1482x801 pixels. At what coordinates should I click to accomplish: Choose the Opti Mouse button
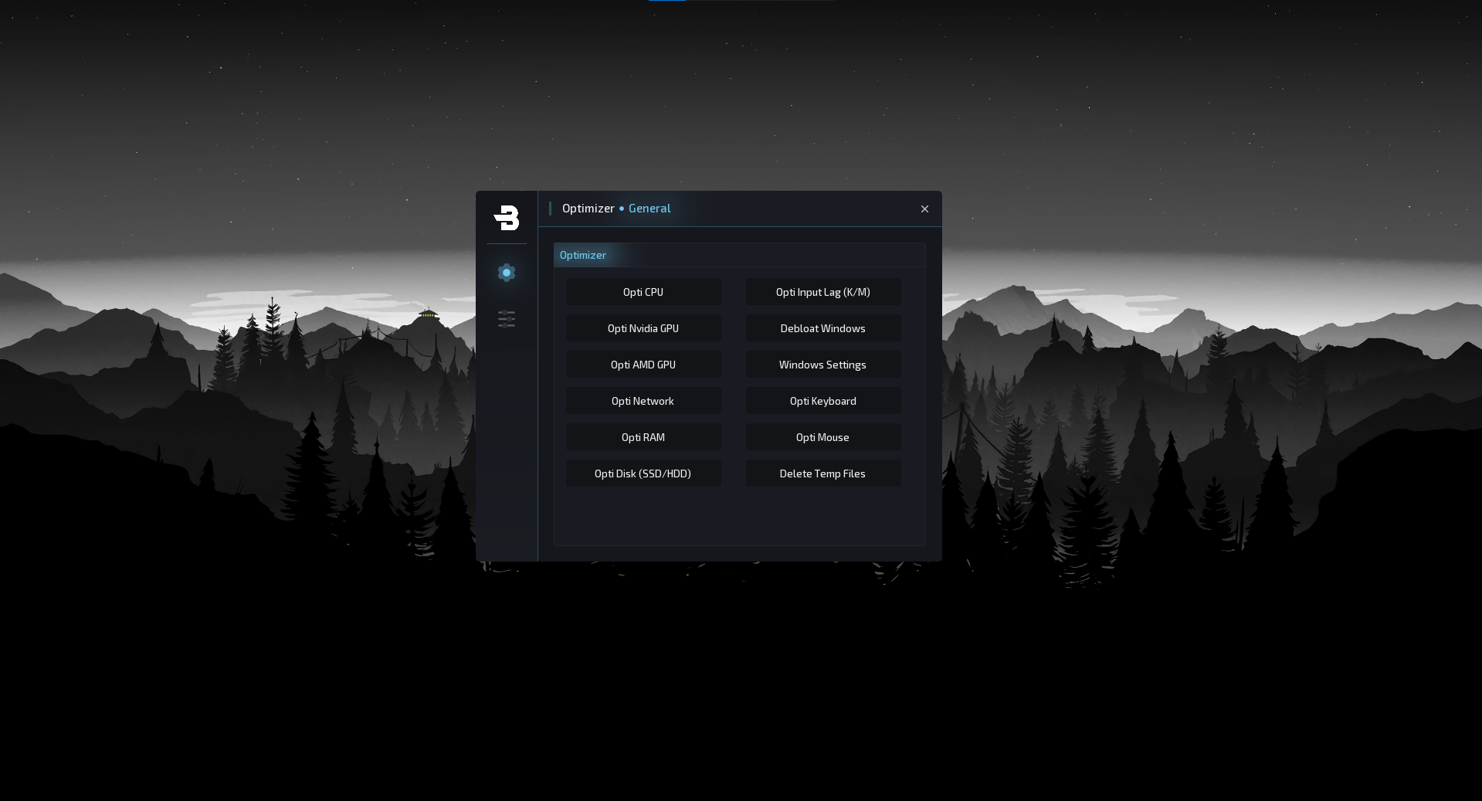coord(822,437)
